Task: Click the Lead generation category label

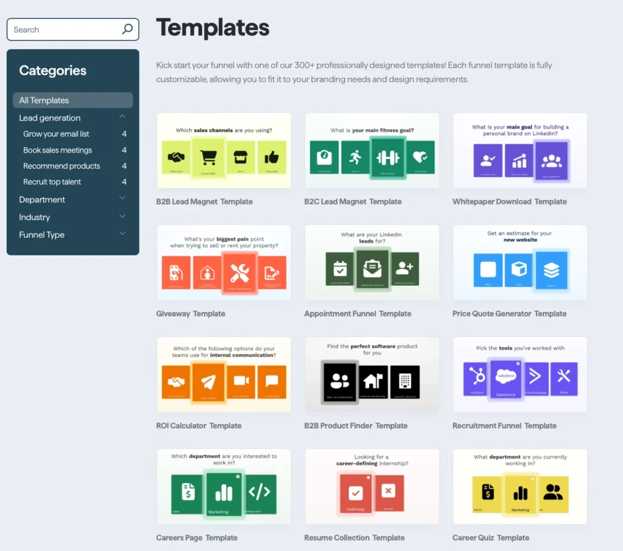Action: [x=50, y=118]
